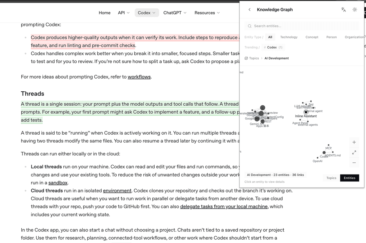
Task: Select the trending Codex tag
Action: [x=273, y=48]
